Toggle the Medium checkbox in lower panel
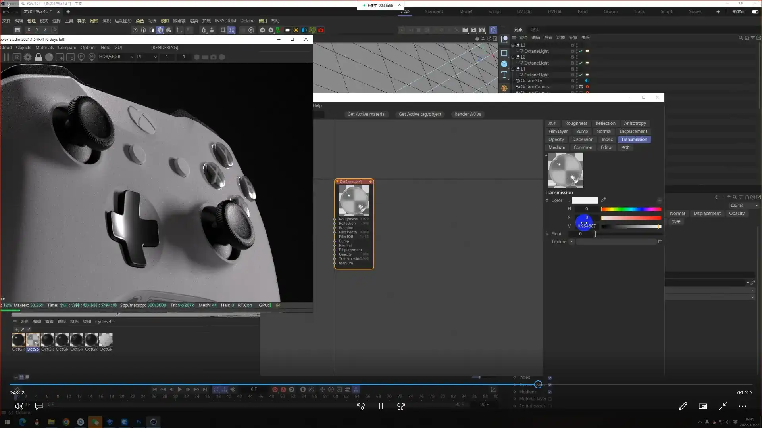The height and width of the screenshot is (428, 762). pos(550,392)
